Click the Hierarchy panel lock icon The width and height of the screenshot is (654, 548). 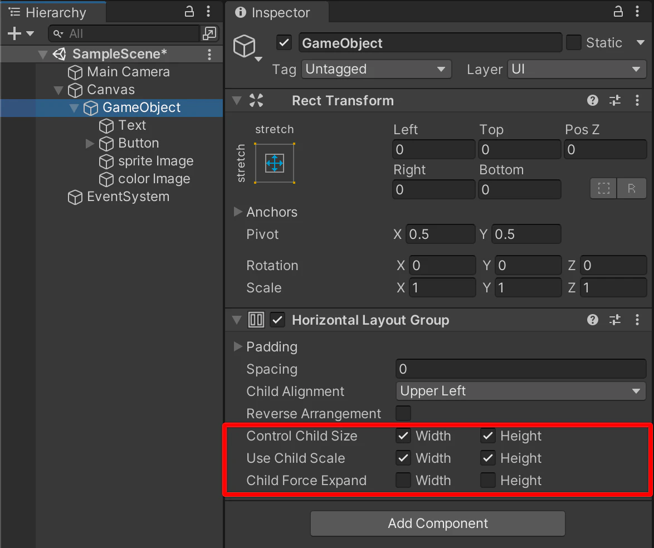(189, 11)
